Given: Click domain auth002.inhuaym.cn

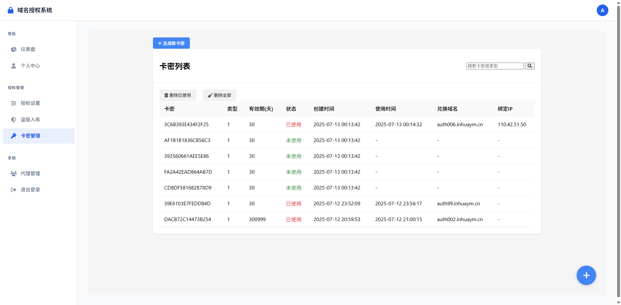Looking at the screenshot, I should click(x=460, y=219).
